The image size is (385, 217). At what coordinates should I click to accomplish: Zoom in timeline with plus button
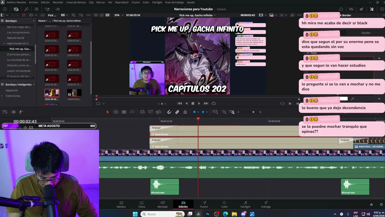[260, 112]
